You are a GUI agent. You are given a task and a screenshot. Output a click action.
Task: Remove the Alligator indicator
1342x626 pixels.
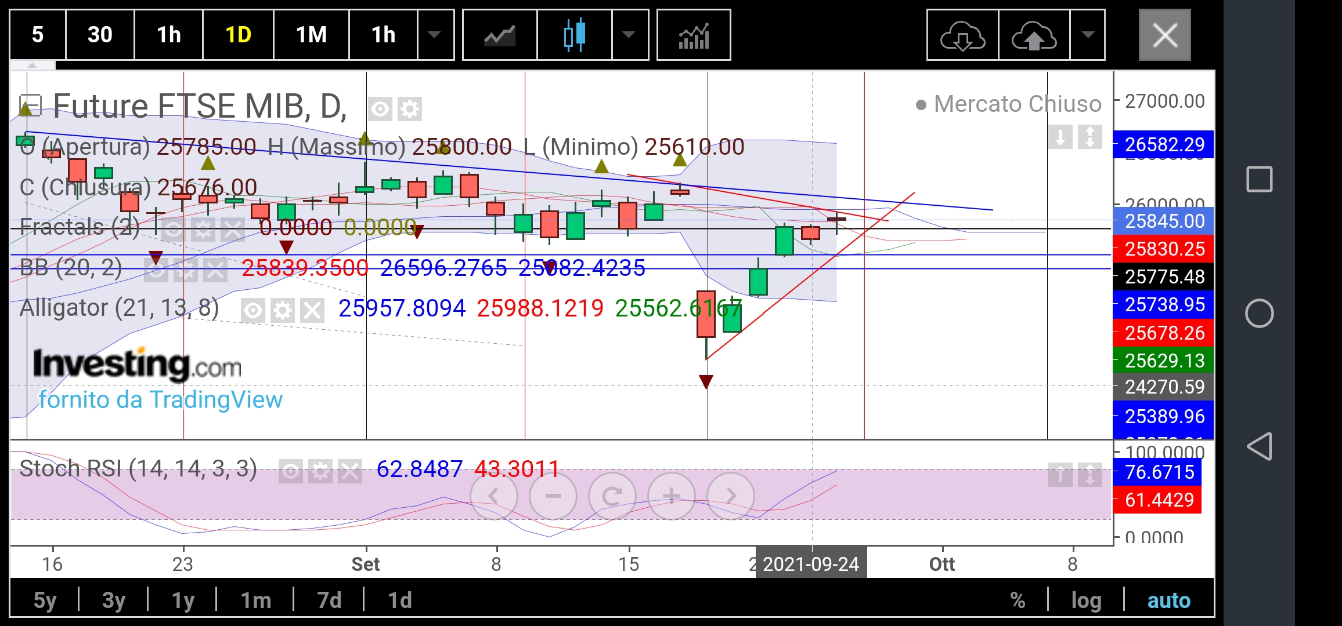point(312,311)
